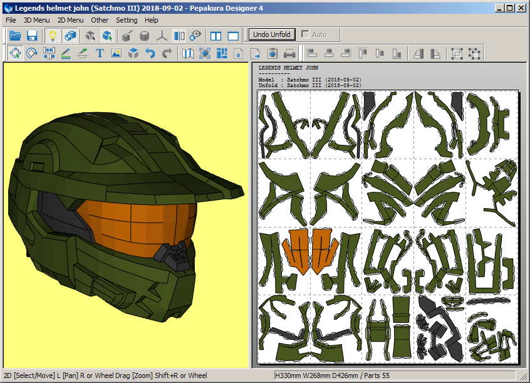
Task: Save the file using the floppy disk icon
Action: (32, 36)
